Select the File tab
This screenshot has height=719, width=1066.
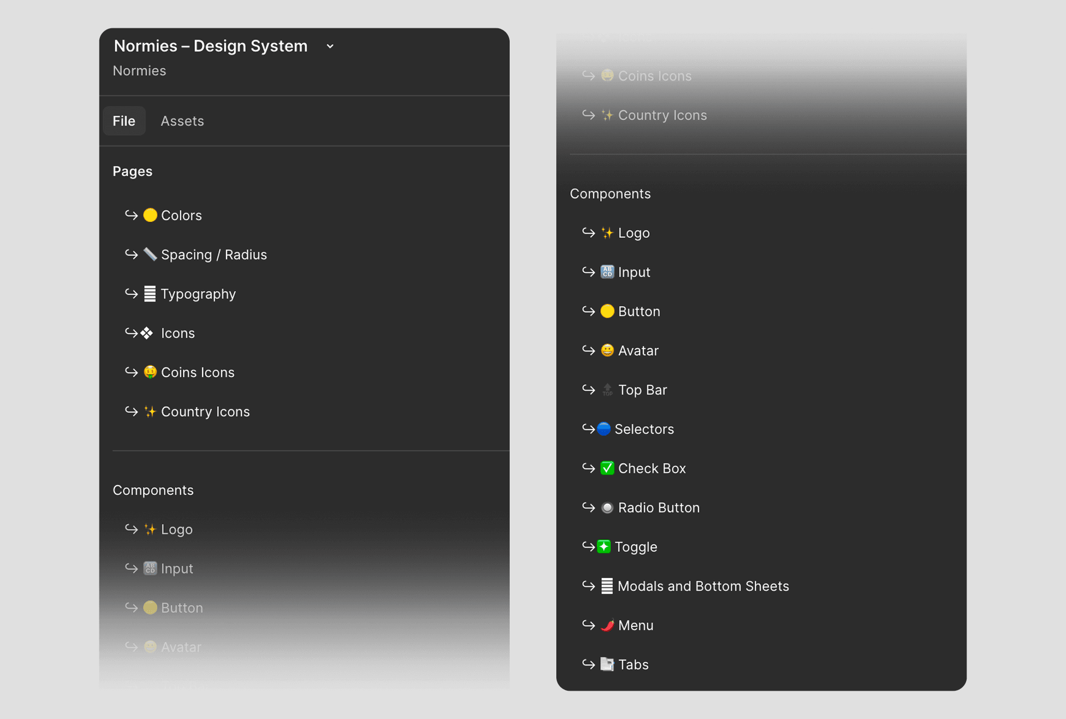click(x=124, y=121)
